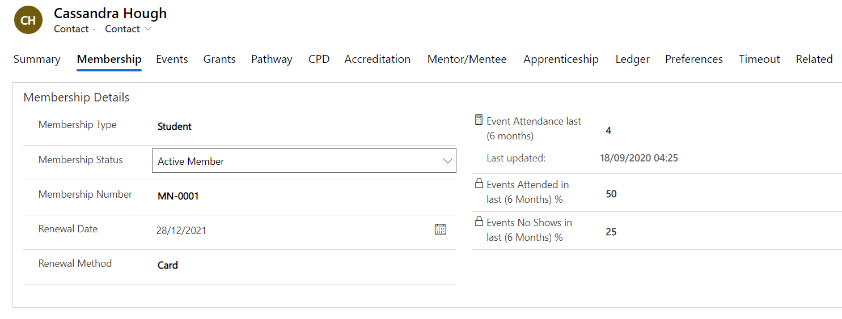Open the Ledger tab

coord(632,59)
